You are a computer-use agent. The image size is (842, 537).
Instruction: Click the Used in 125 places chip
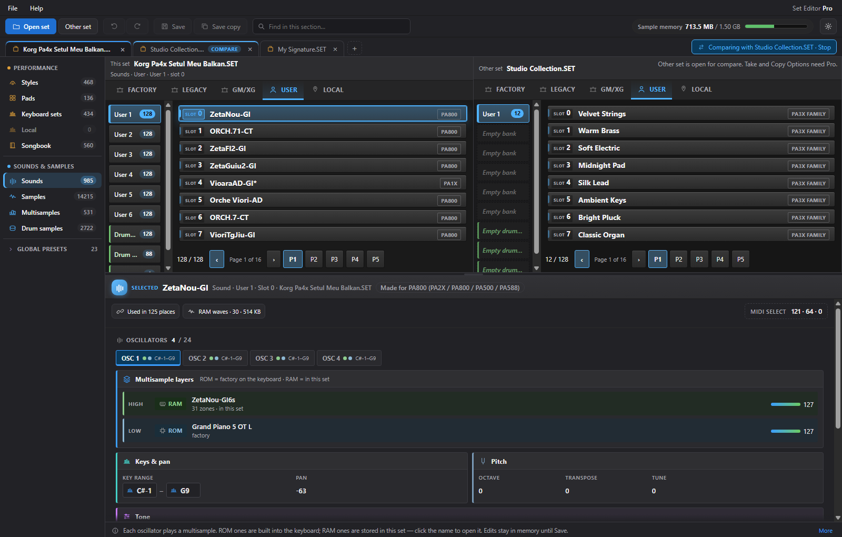click(x=146, y=312)
